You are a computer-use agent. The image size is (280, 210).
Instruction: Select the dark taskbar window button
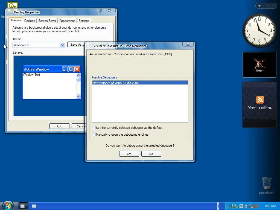[x=23, y=206]
